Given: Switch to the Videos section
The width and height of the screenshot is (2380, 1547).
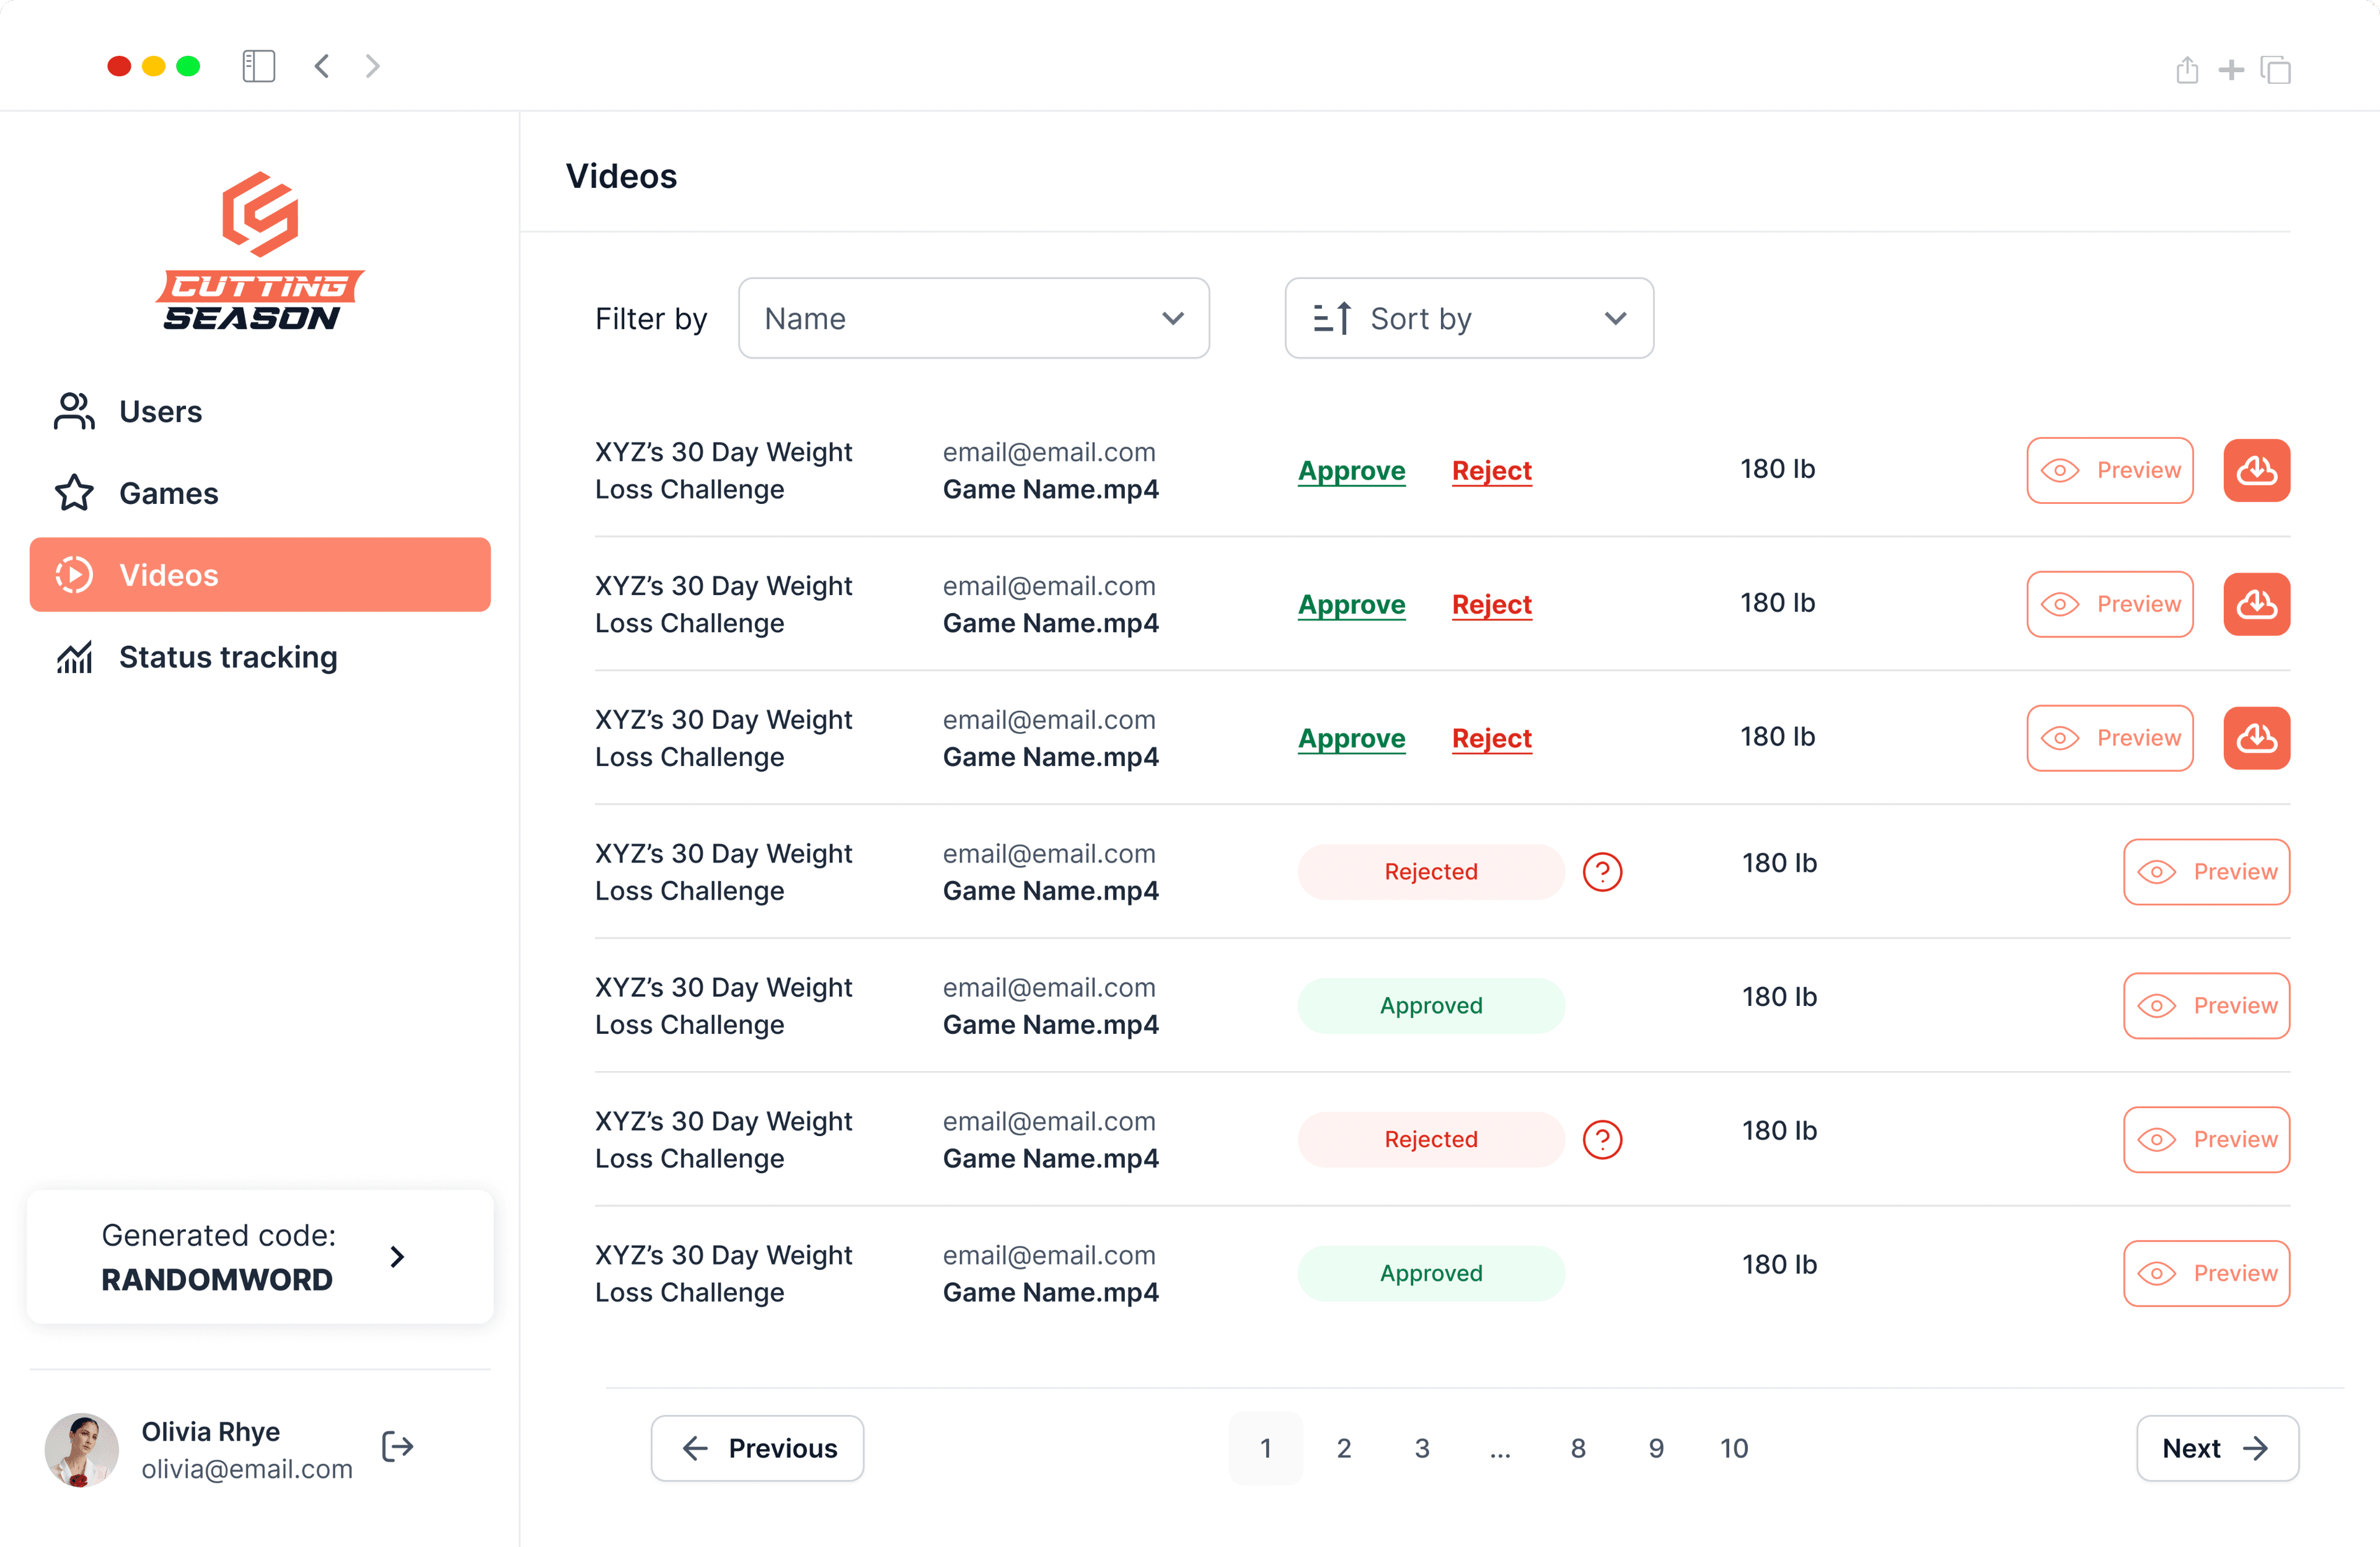Looking at the screenshot, I should click(168, 574).
